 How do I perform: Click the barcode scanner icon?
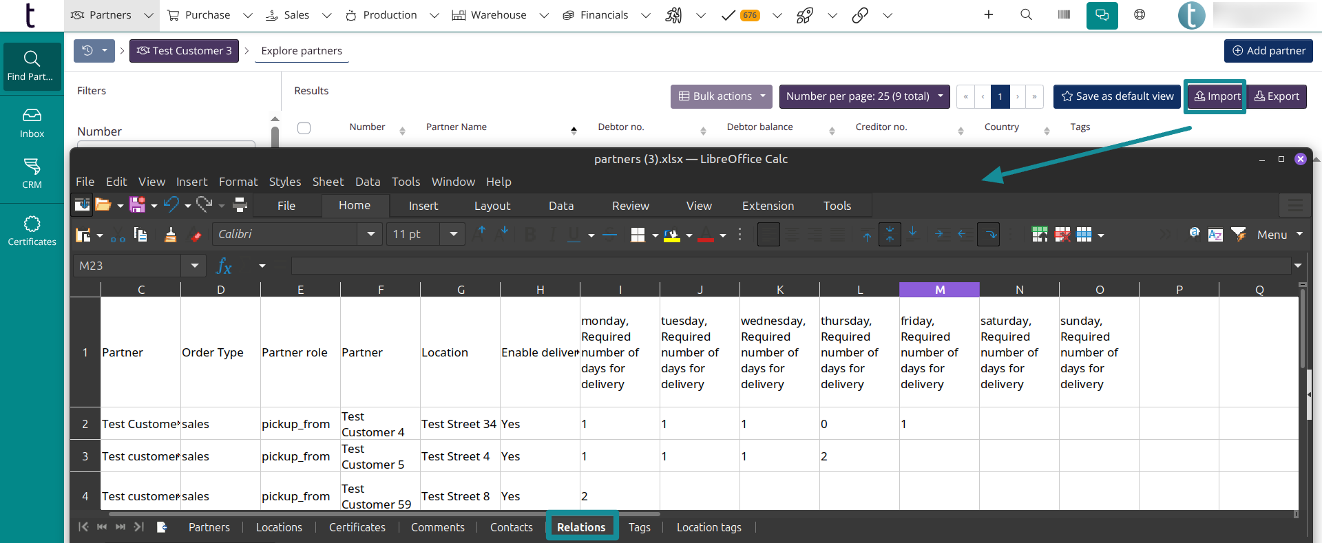[1064, 14]
